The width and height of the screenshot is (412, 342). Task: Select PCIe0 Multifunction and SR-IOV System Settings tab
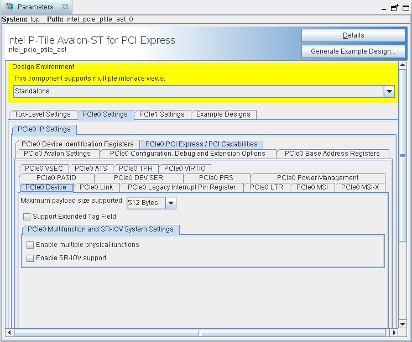tap(100, 229)
